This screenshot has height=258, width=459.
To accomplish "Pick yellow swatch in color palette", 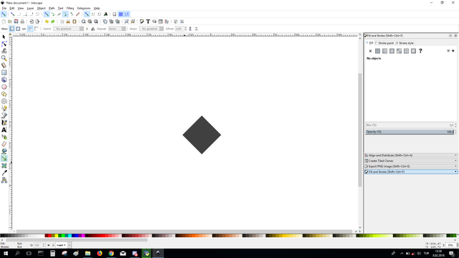I will click(x=57, y=236).
